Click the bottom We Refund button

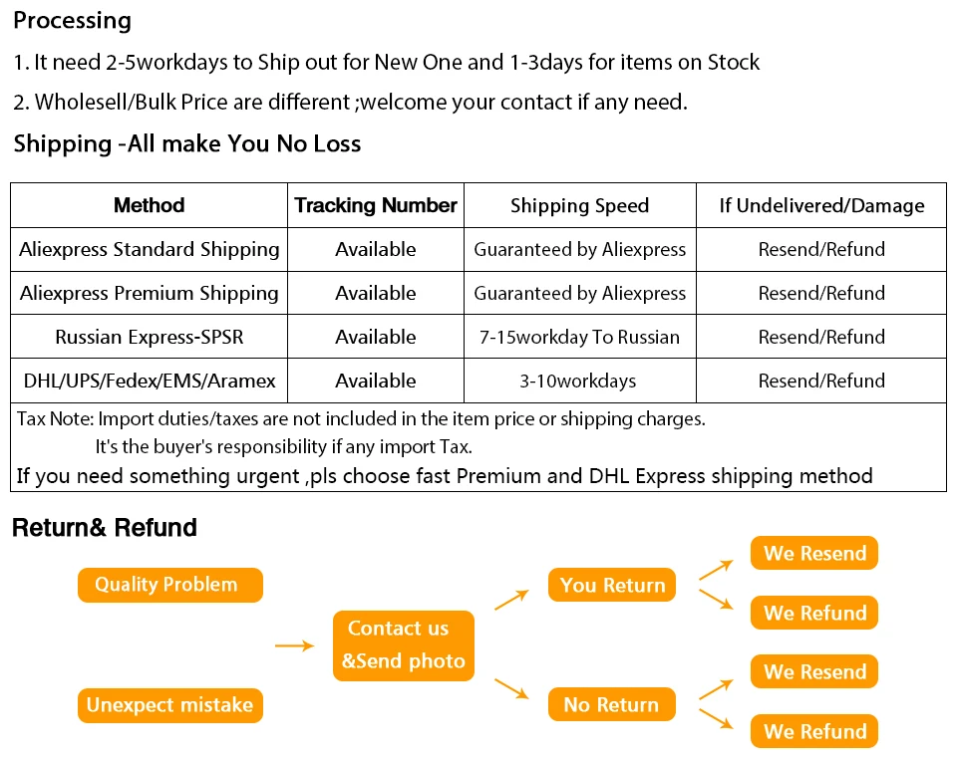tap(814, 731)
